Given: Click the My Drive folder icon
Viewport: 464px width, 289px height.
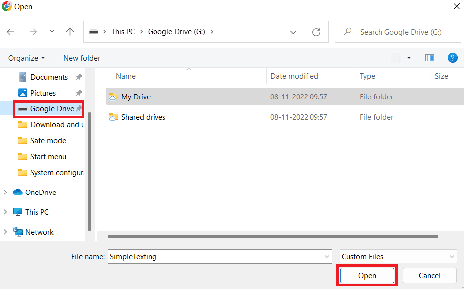Looking at the screenshot, I should point(113,96).
